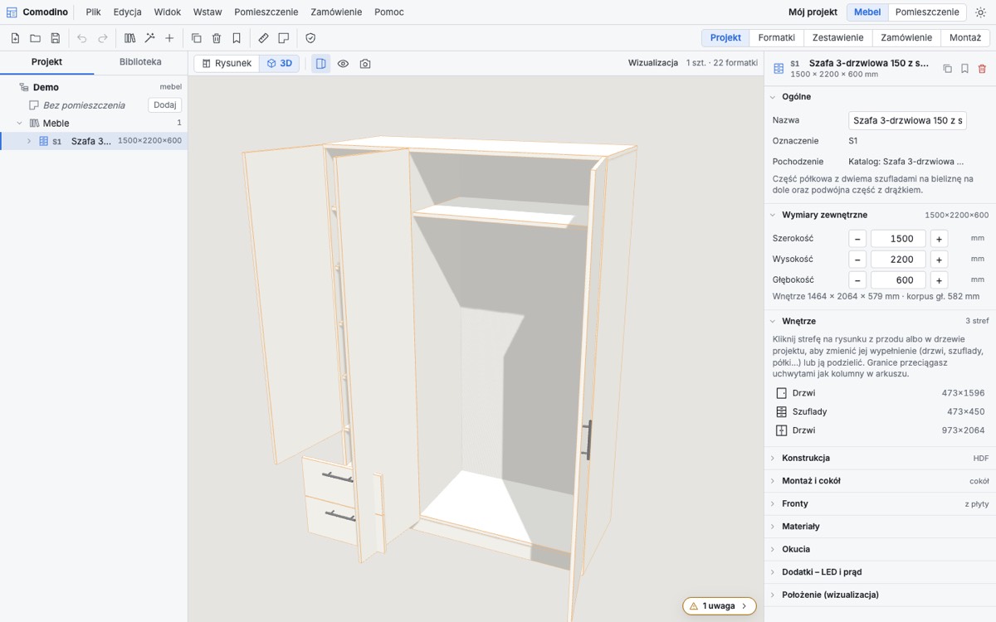Image resolution: width=996 pixels, height=622 pixels.
Task: Increase Głębokość with plus button
Action: coord(939,280)
